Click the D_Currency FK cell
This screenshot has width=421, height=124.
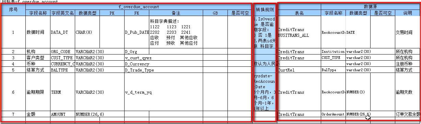137,64
